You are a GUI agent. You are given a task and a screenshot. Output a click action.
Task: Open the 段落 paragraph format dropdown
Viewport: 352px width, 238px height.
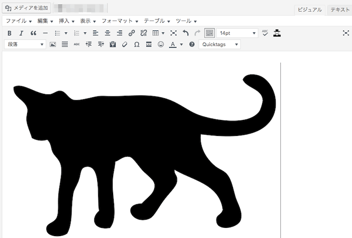(25, 45)
